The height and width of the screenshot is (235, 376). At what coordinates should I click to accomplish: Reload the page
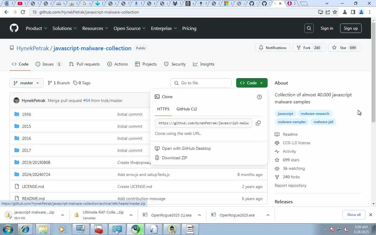tap(23, 12)
